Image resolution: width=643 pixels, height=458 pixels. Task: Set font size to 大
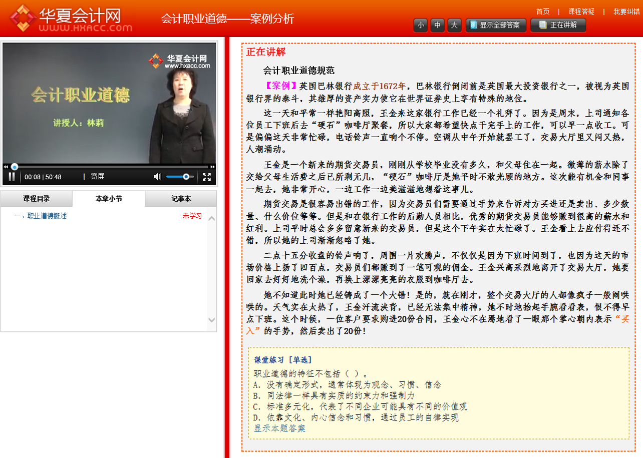point(454,25)
